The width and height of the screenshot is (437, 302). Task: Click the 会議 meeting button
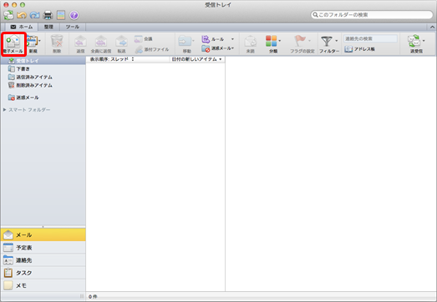tap(143, 39)
